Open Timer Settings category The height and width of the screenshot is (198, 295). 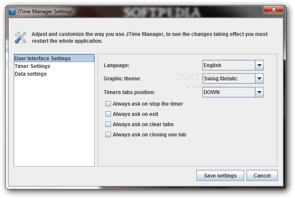tap(54, 66)
